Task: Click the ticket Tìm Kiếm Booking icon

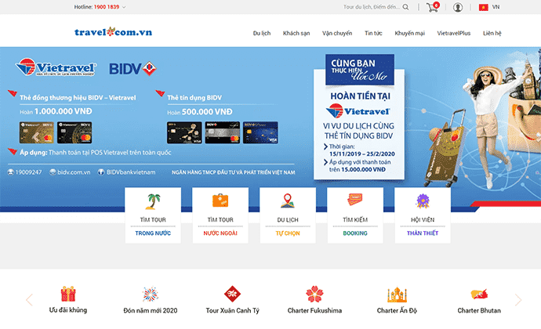Action: coord(355,199)
